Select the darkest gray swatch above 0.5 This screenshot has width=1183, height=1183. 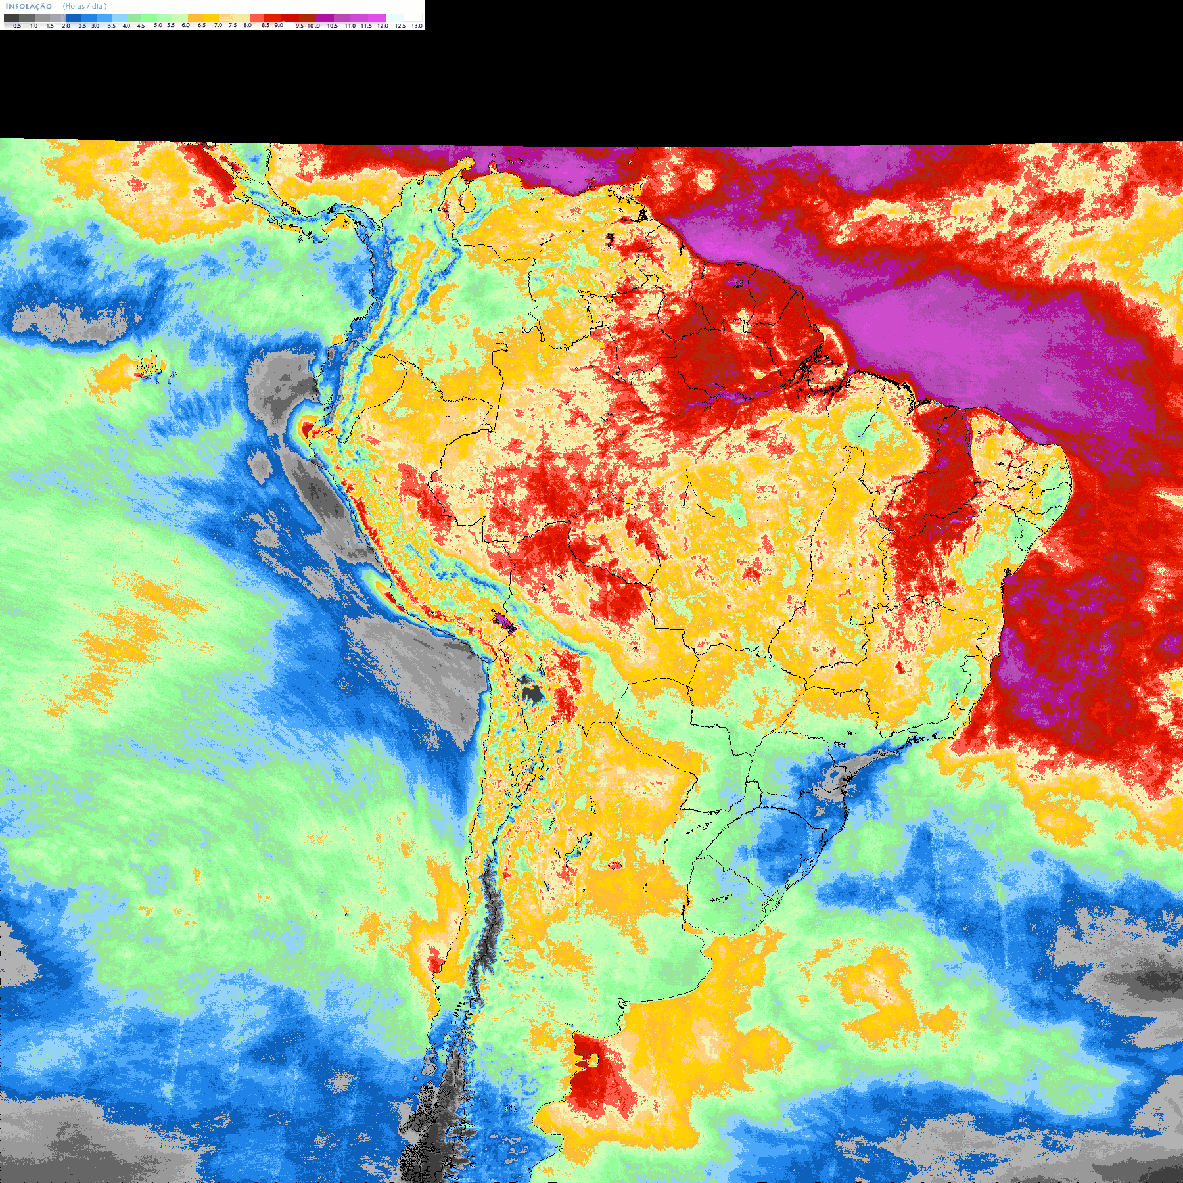pos(11,18)
